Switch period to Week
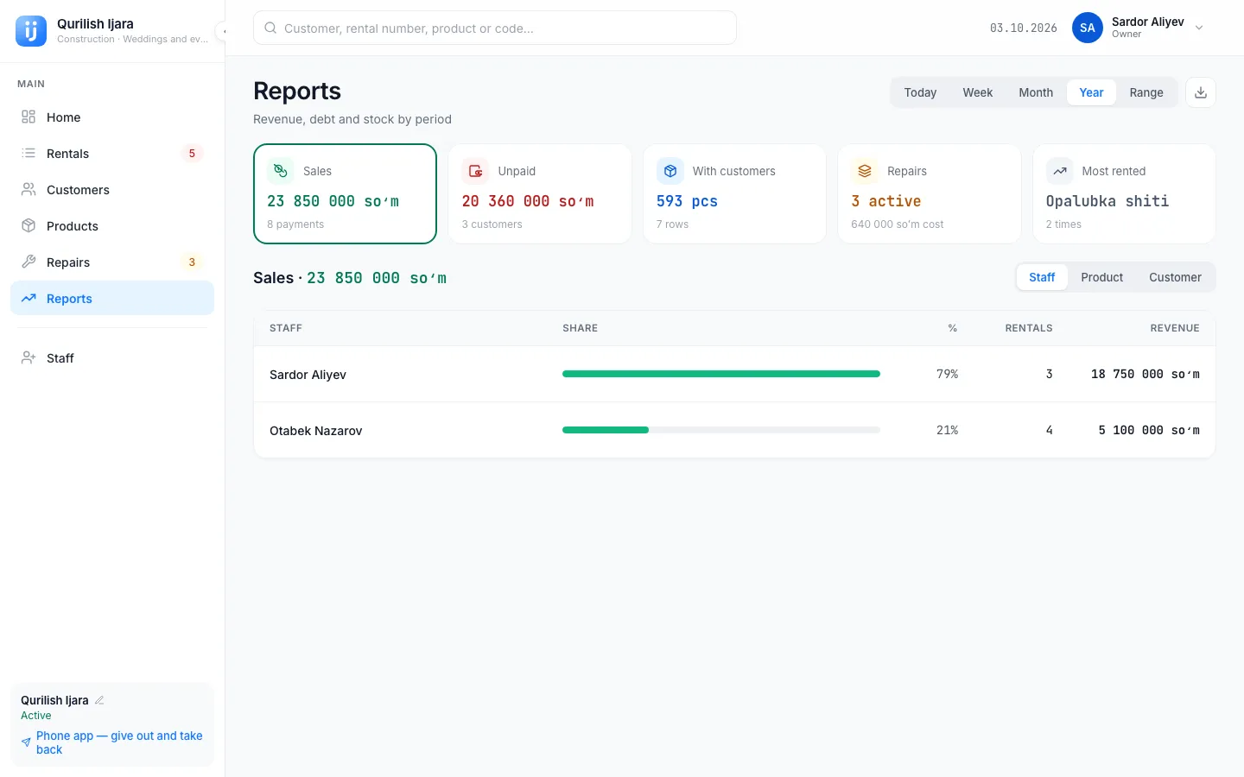 pyautogui.click(x=977, y=92)
